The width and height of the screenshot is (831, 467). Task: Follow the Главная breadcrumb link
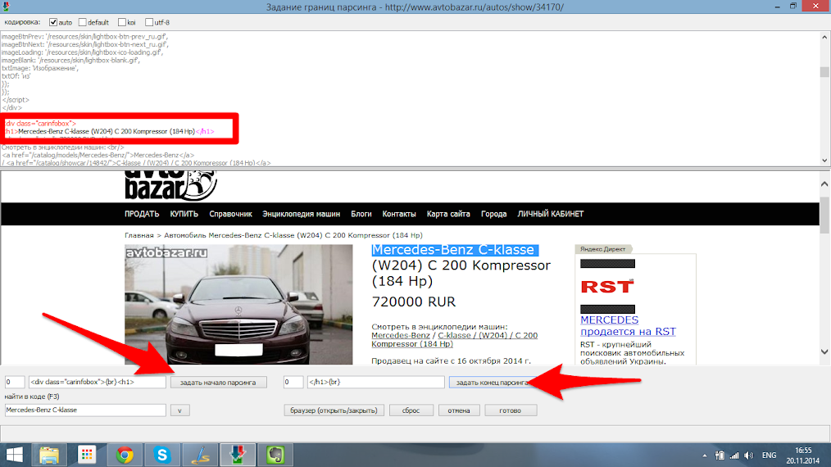(138, 235)
